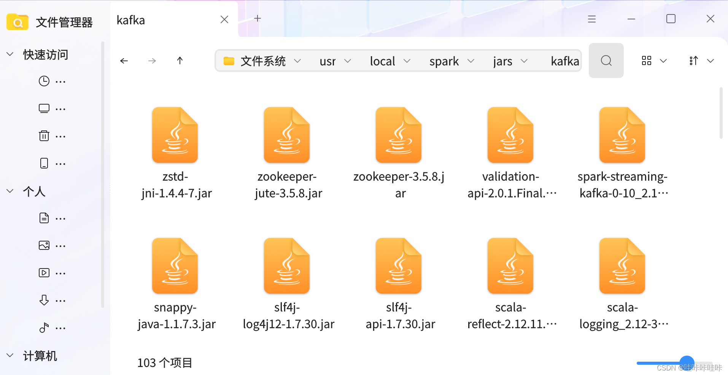
Task: Open the Documents sidebar icon
Action: coord(44,218)
